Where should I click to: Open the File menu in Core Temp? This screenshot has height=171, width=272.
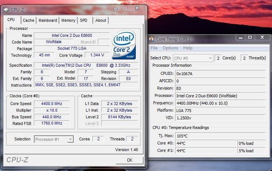154,48
